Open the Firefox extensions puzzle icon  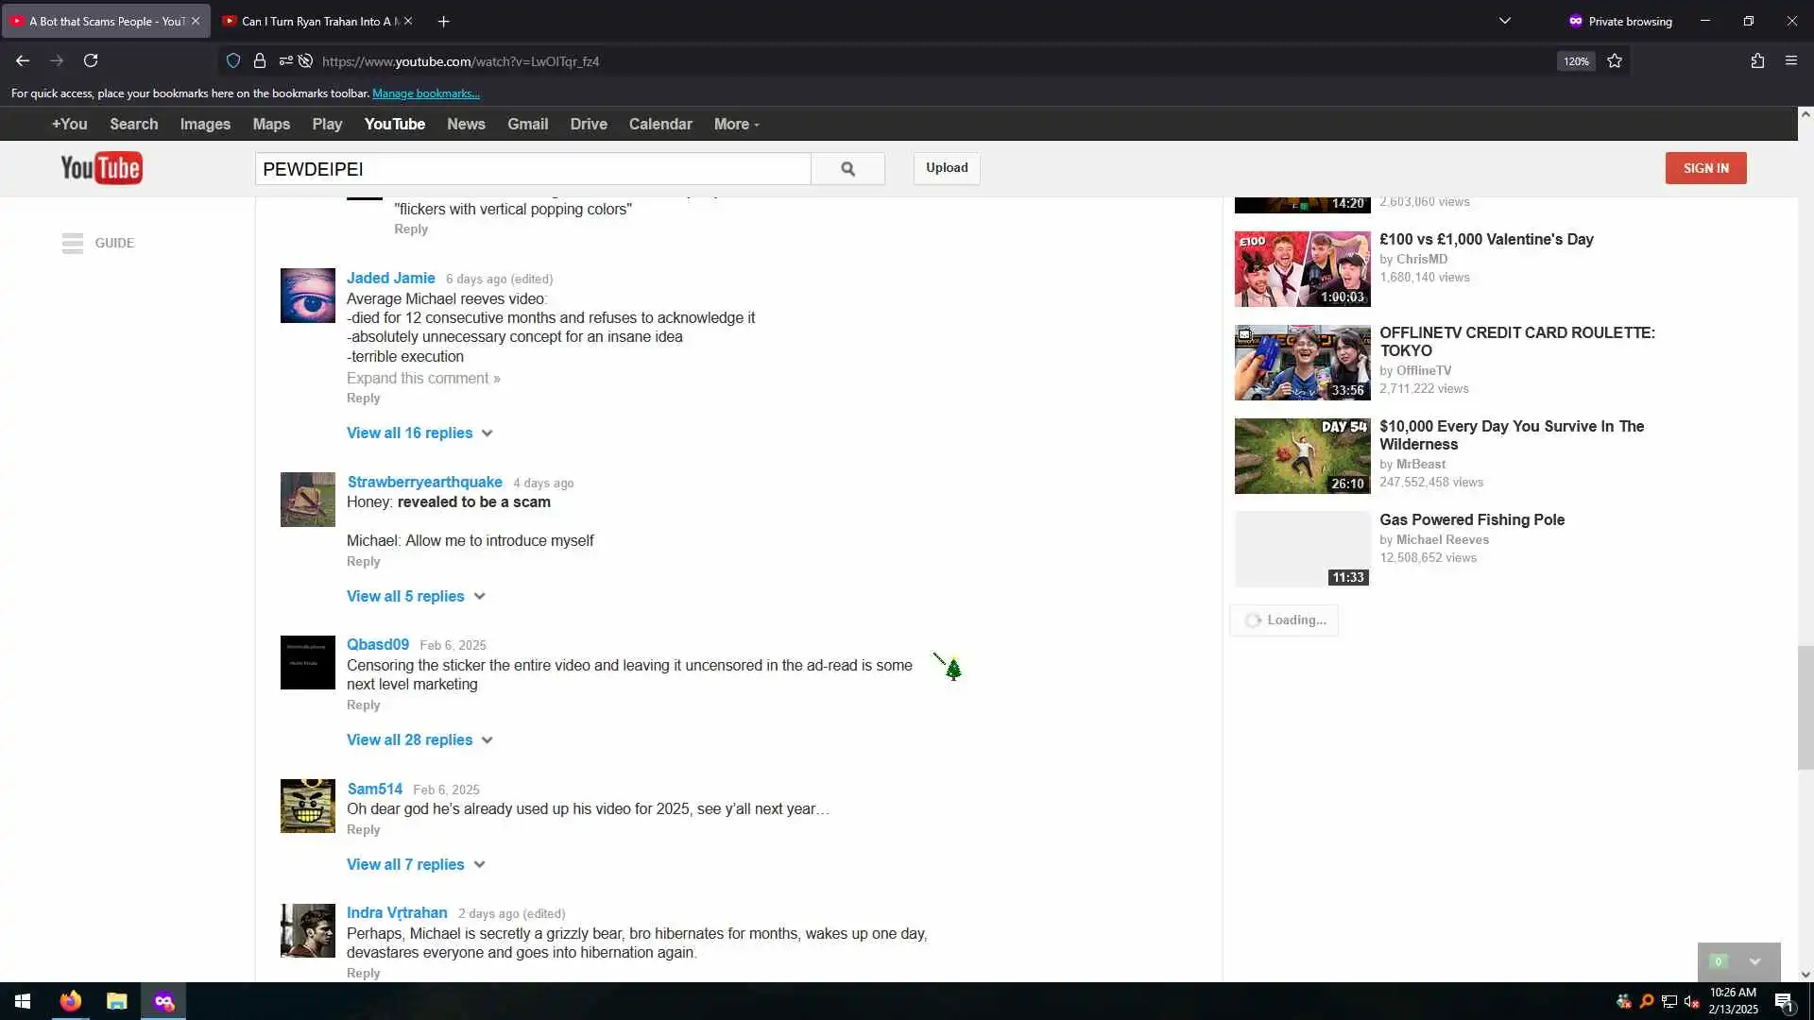coord(1757,61)
